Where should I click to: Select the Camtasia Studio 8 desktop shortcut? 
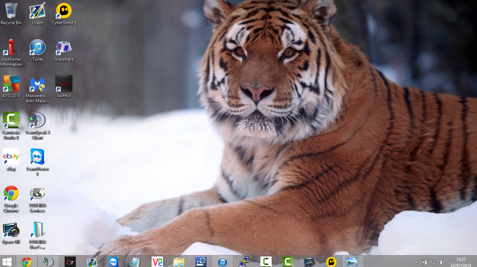pyautogui.click(x=11, y=126)
